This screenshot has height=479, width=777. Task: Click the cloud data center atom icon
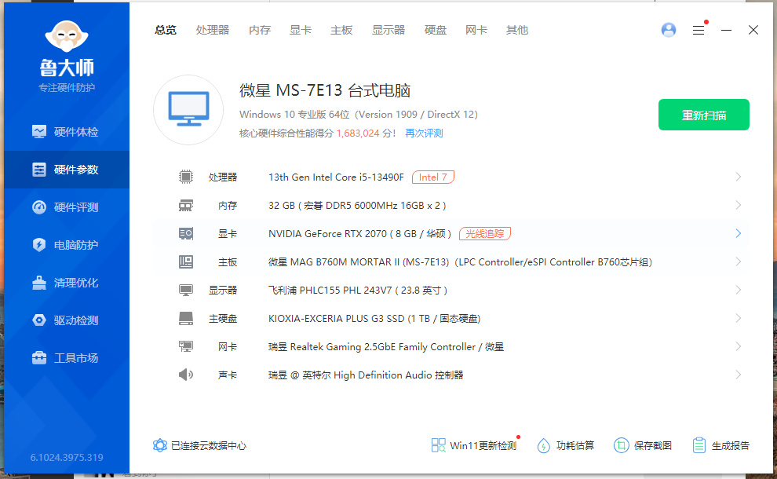click(160, 445)
